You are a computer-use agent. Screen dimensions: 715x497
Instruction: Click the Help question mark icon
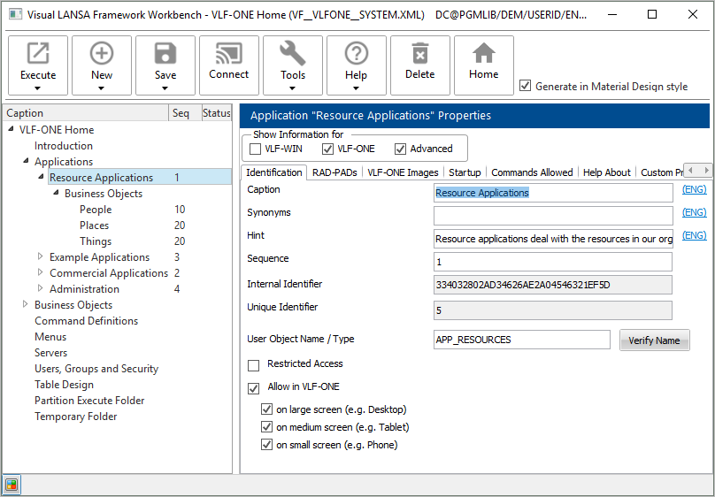click(357, 55)
